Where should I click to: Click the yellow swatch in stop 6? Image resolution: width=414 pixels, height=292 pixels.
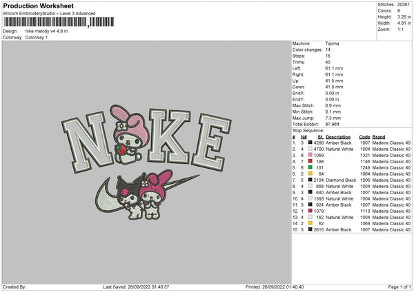click(x=310, y=174)
